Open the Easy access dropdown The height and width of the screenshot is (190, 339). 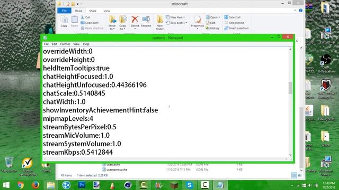(x=176, y=23)
